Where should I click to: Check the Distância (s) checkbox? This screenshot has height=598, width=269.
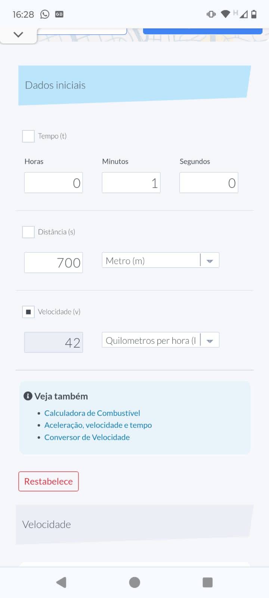point(28,232)
